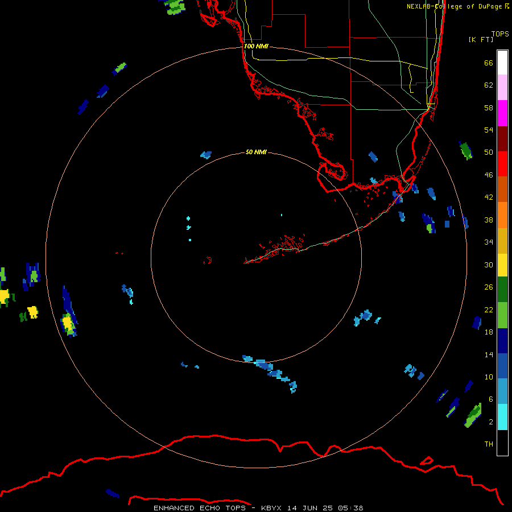Image resolution: width=512 pixels, height=512 pixels.
Task: Click the 'NEXLAB-College of DuPage' credit text
Action: (x=454, y=6)
